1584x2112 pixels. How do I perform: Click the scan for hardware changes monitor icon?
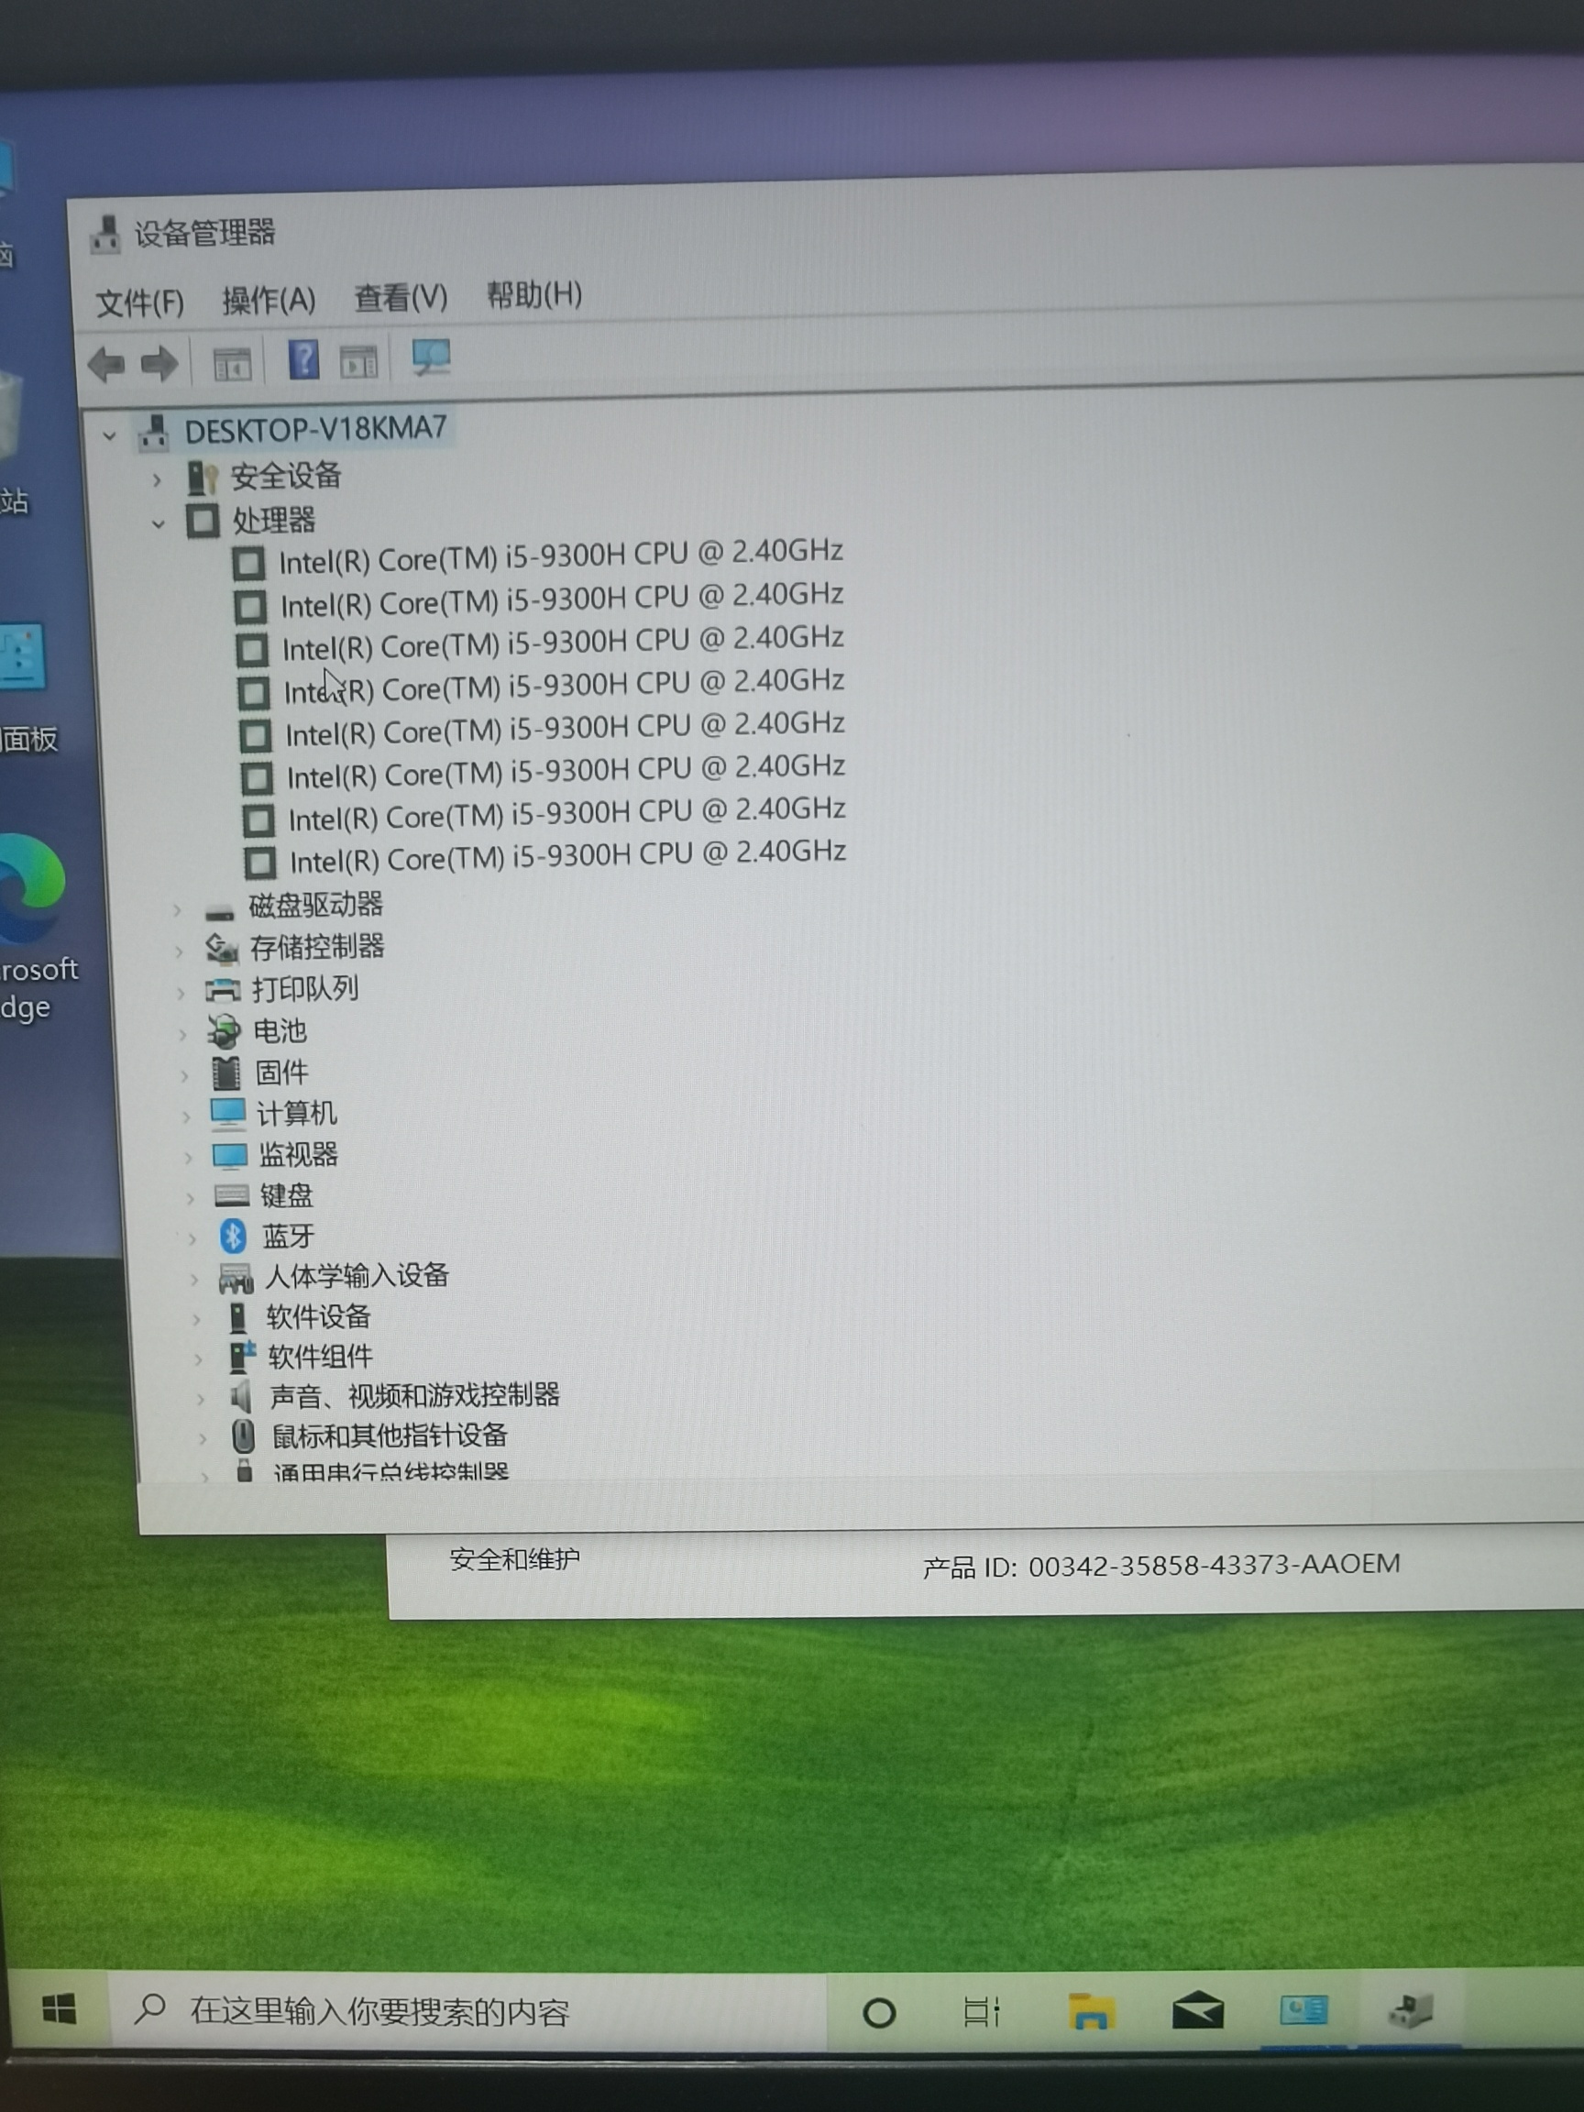[x=431, y=358]
